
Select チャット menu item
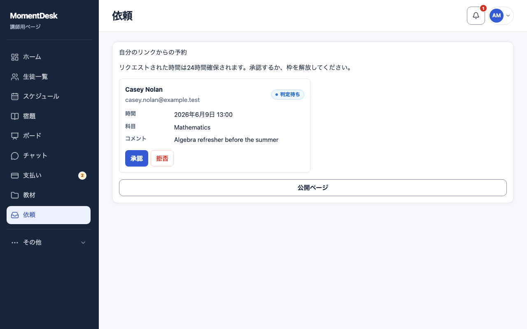[x=49, y=156]
